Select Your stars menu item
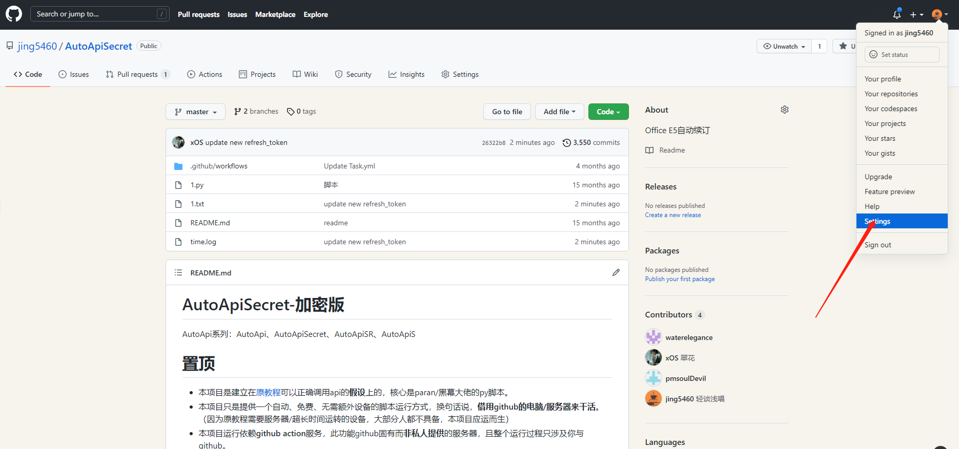Screen dimensions: 959x449 click(902, 138)
